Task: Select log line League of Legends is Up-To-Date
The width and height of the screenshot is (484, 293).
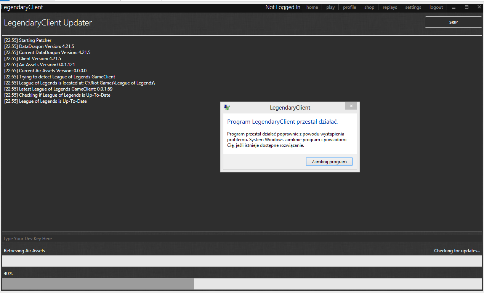Action: click(x=45, y=101)
